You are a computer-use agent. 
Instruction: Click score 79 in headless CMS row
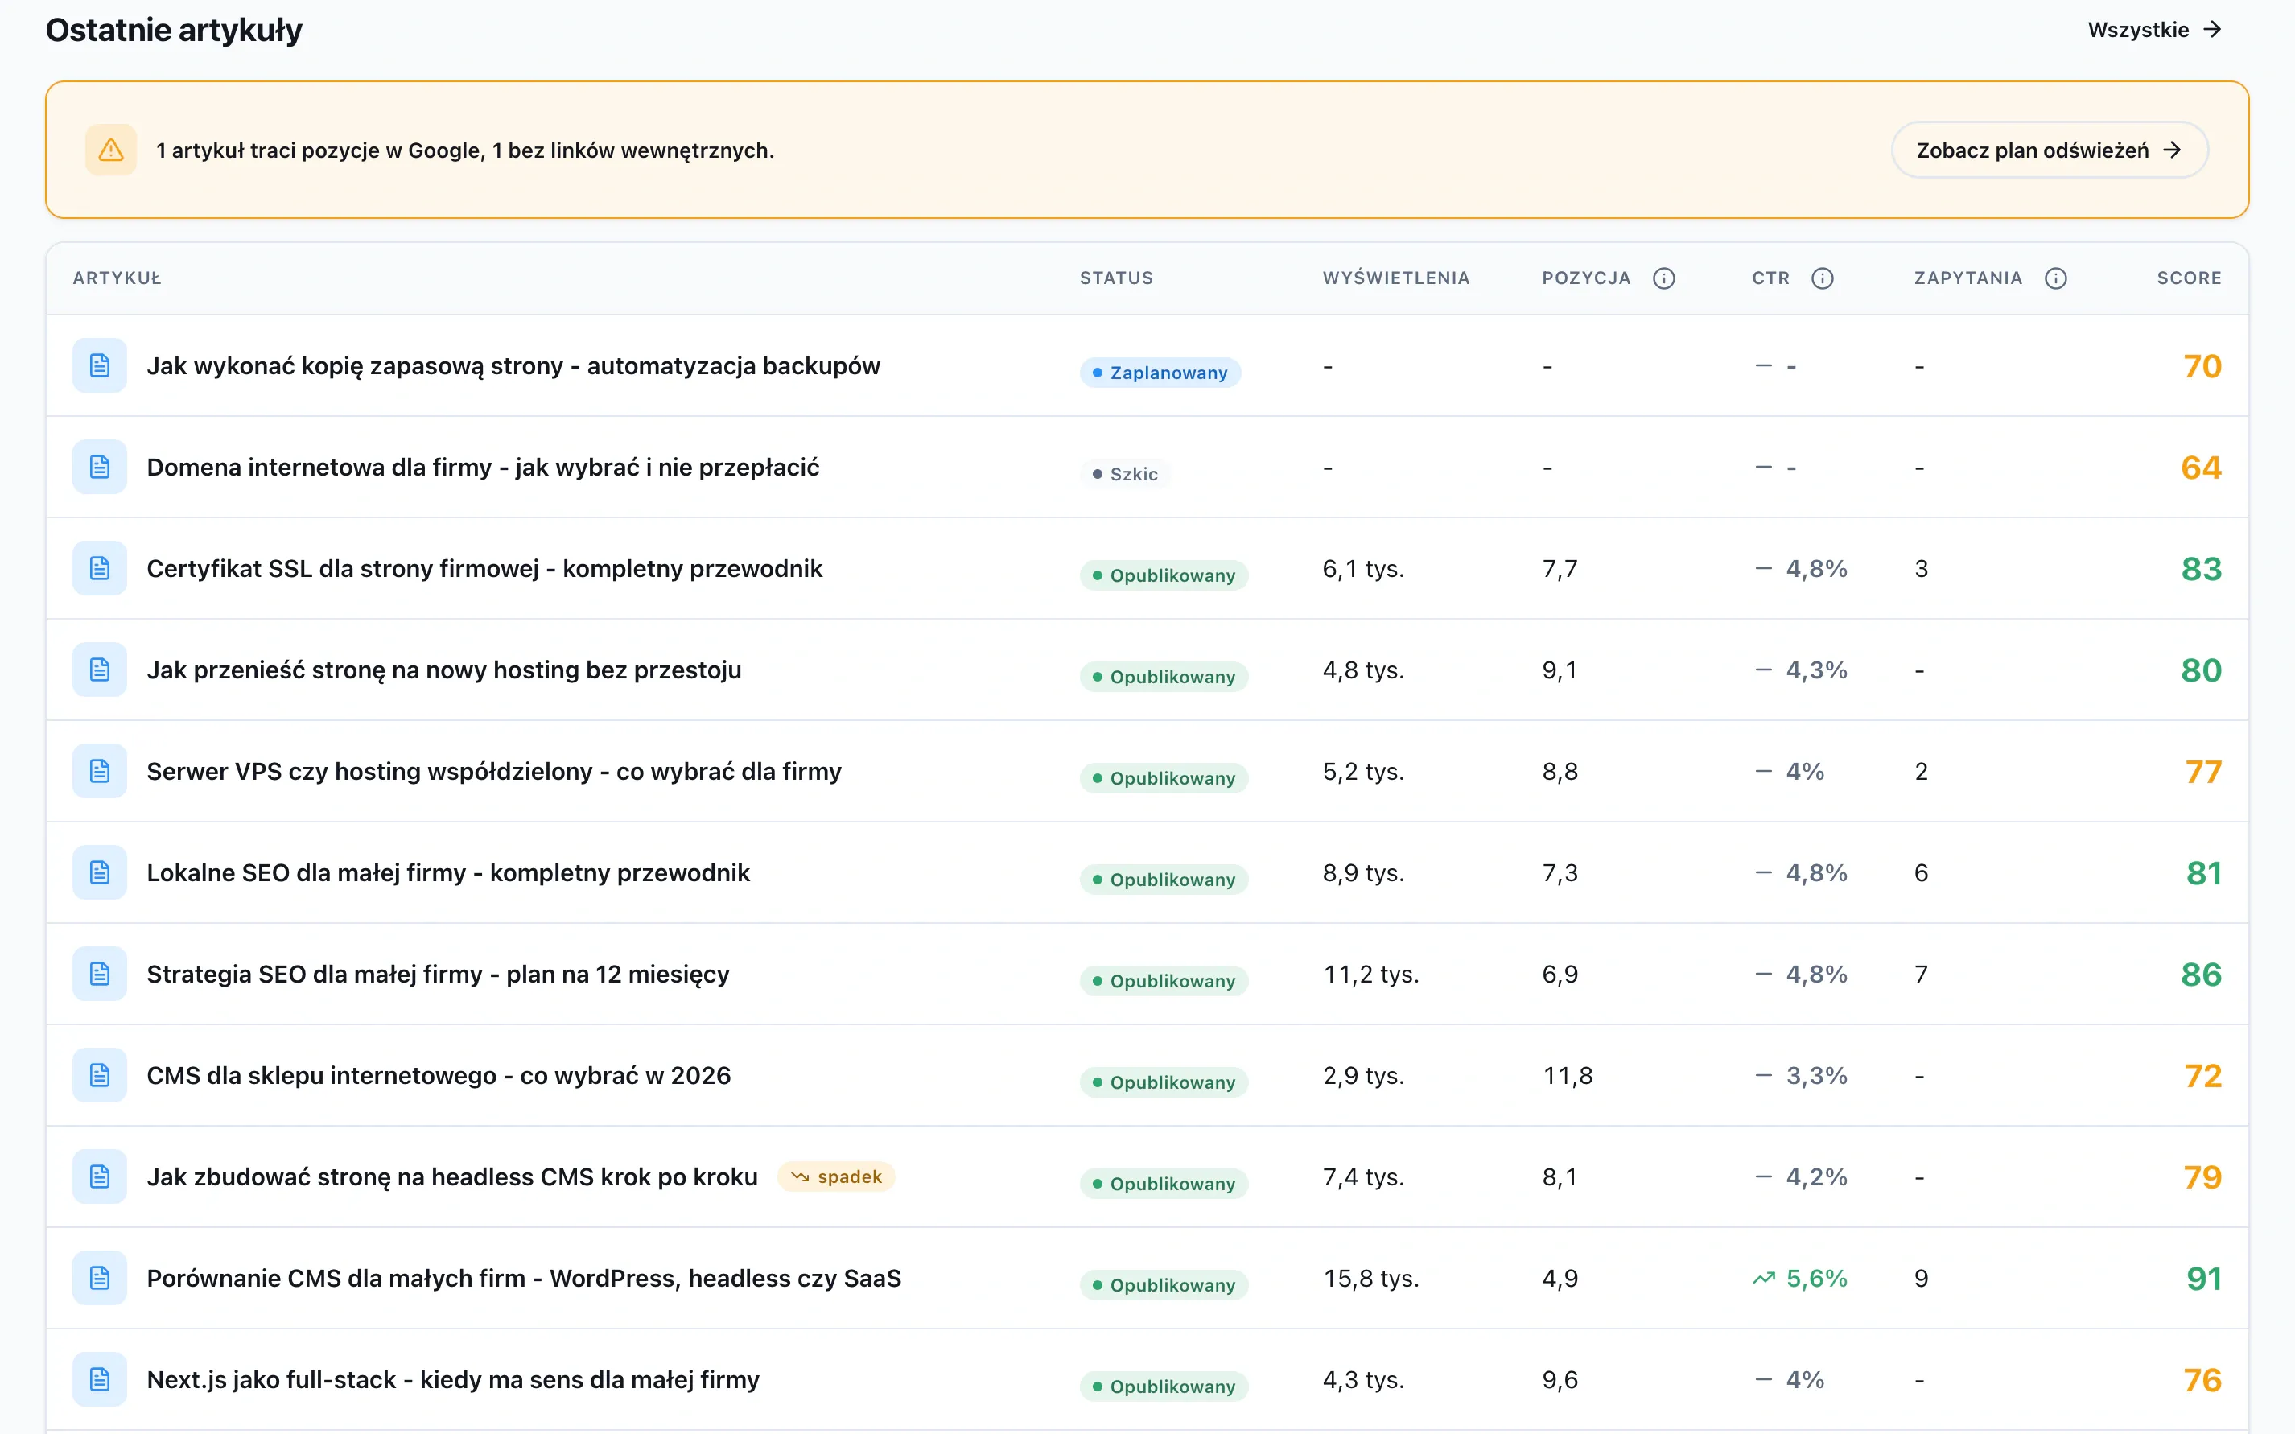pos(2202,1177)
